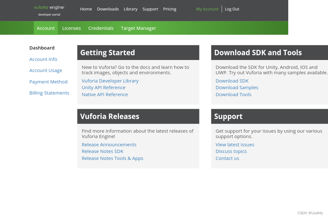The width and height of the screenshot is (328, 218).
Task: Click the "Find more information" releases description
Action: click(x=138, y=134)
